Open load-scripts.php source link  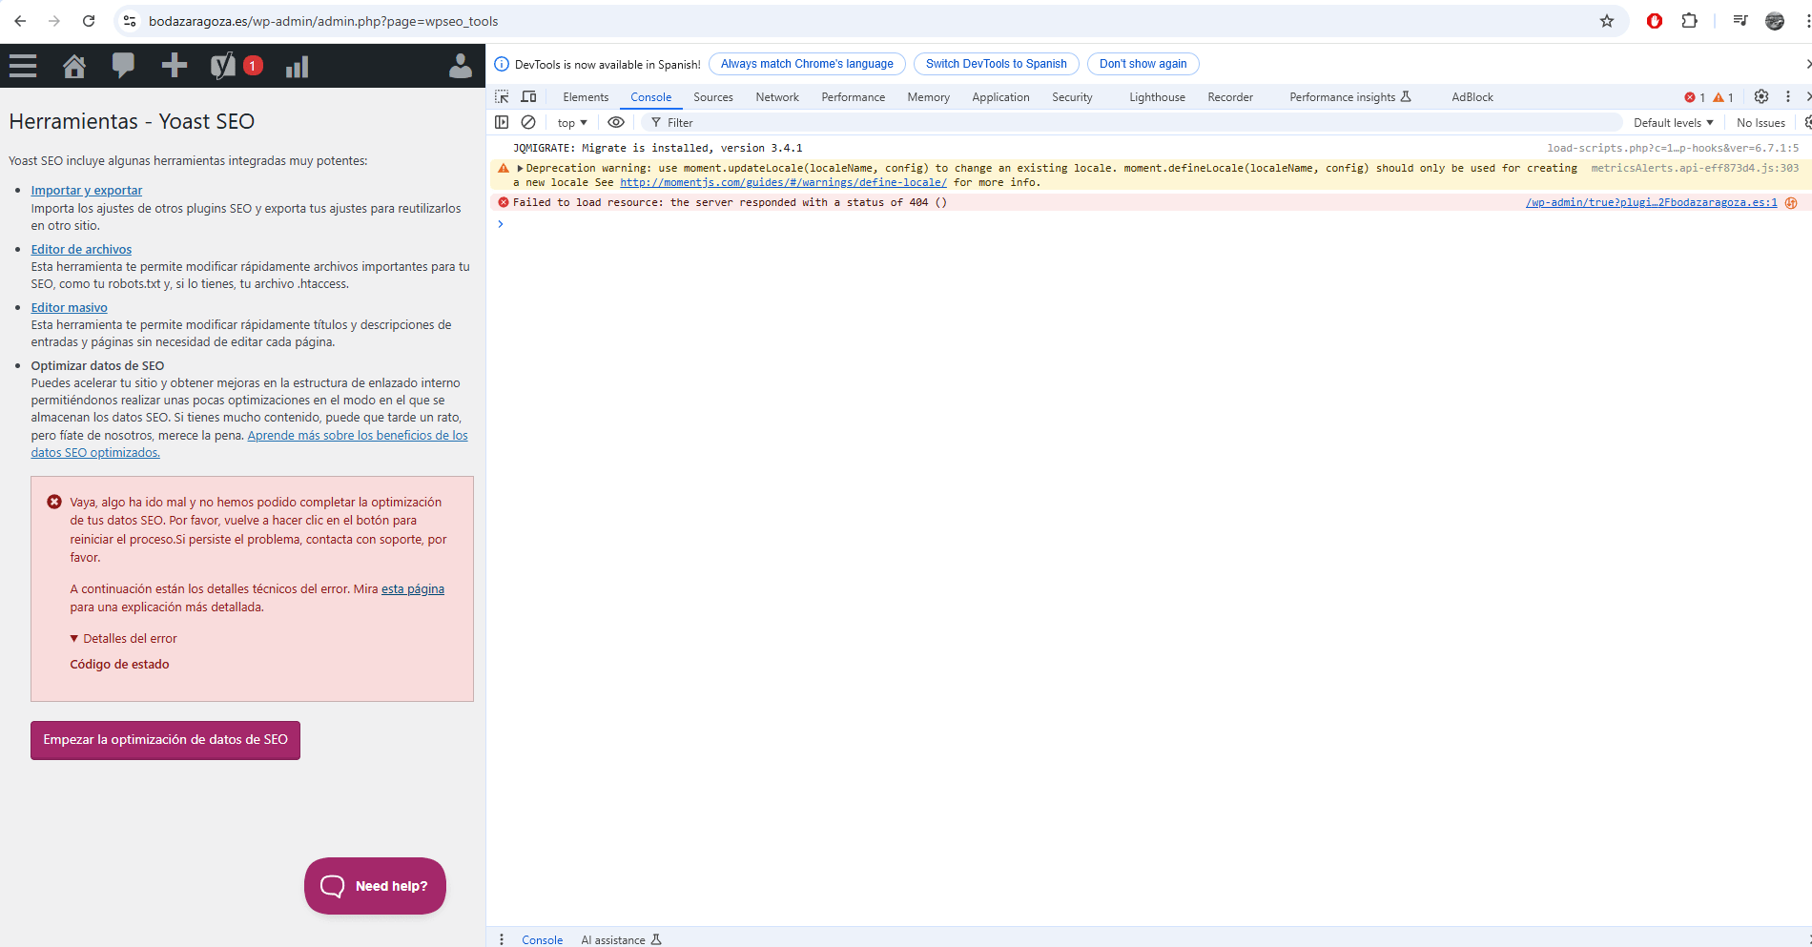click(1673, 148)
